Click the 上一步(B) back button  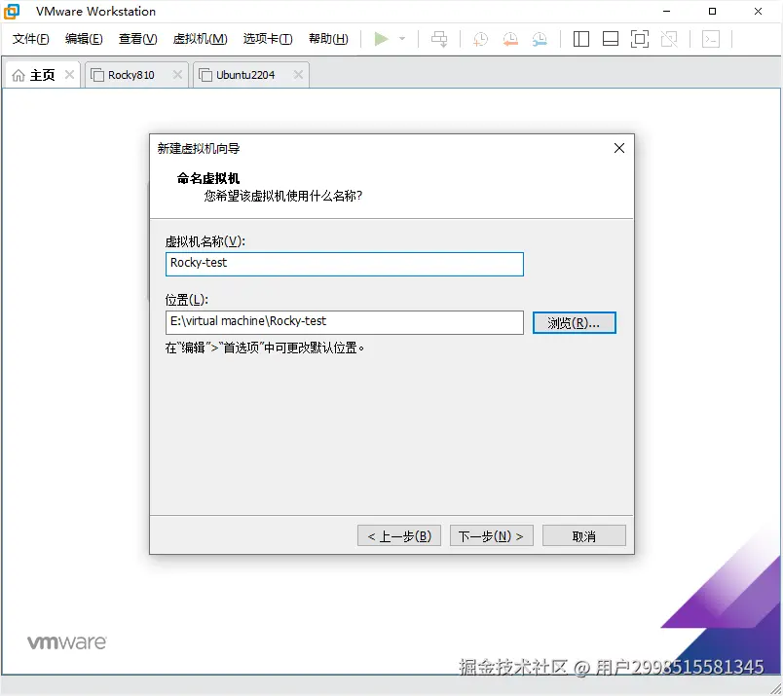click(399, 535)
